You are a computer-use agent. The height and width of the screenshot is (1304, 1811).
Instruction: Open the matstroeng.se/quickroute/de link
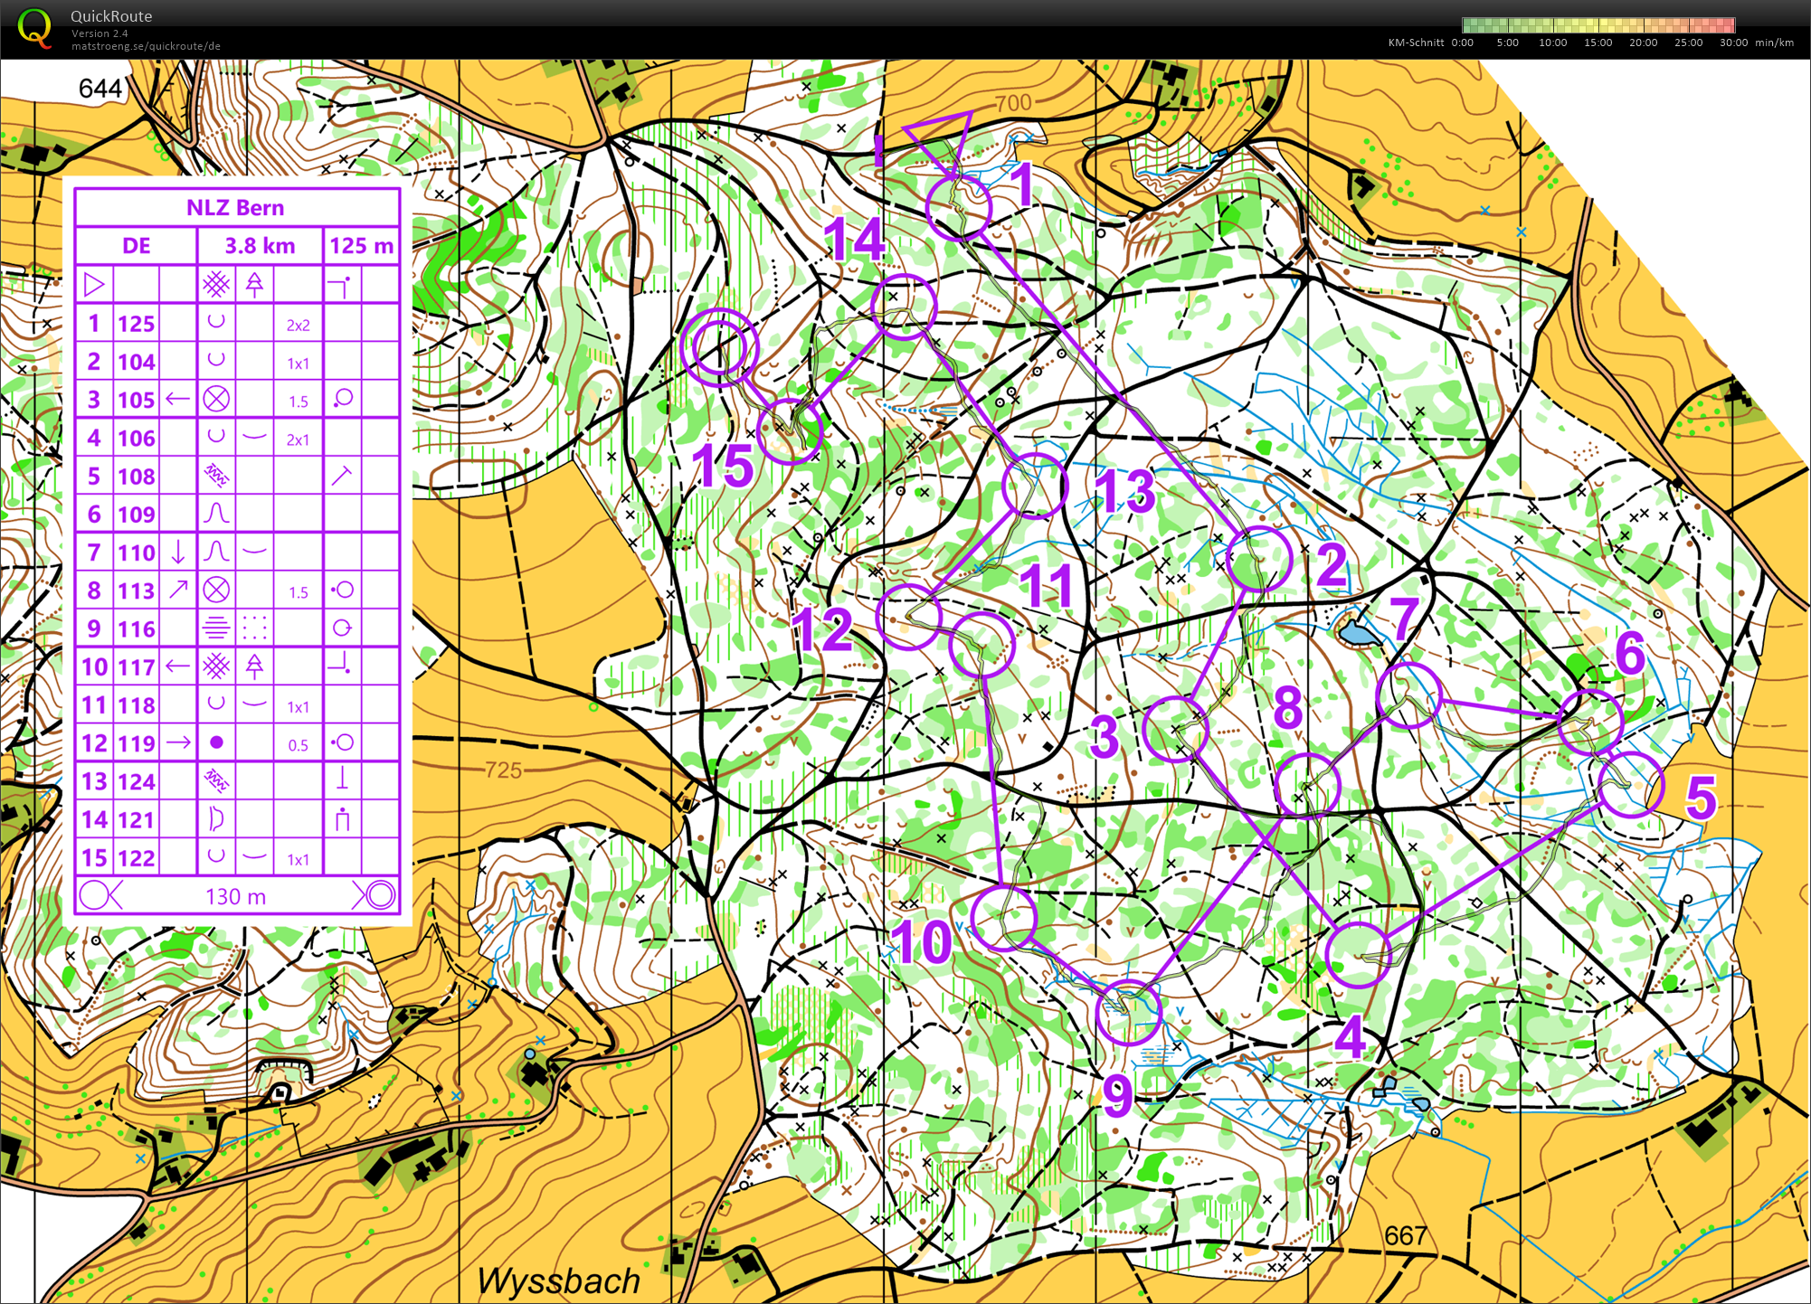click(146, 46)
